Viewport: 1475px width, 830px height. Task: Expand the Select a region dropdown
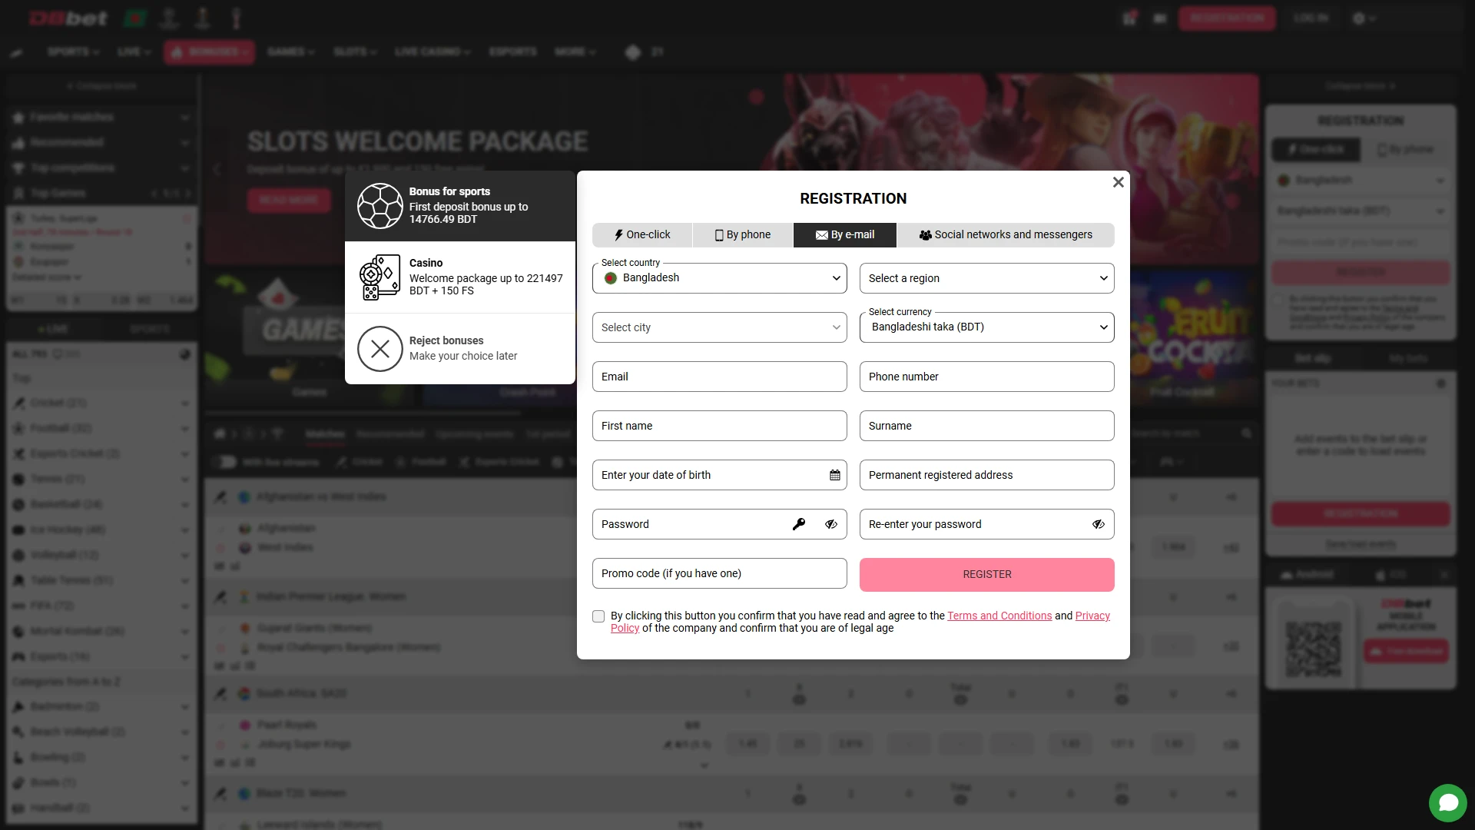(x=986, y=278)
